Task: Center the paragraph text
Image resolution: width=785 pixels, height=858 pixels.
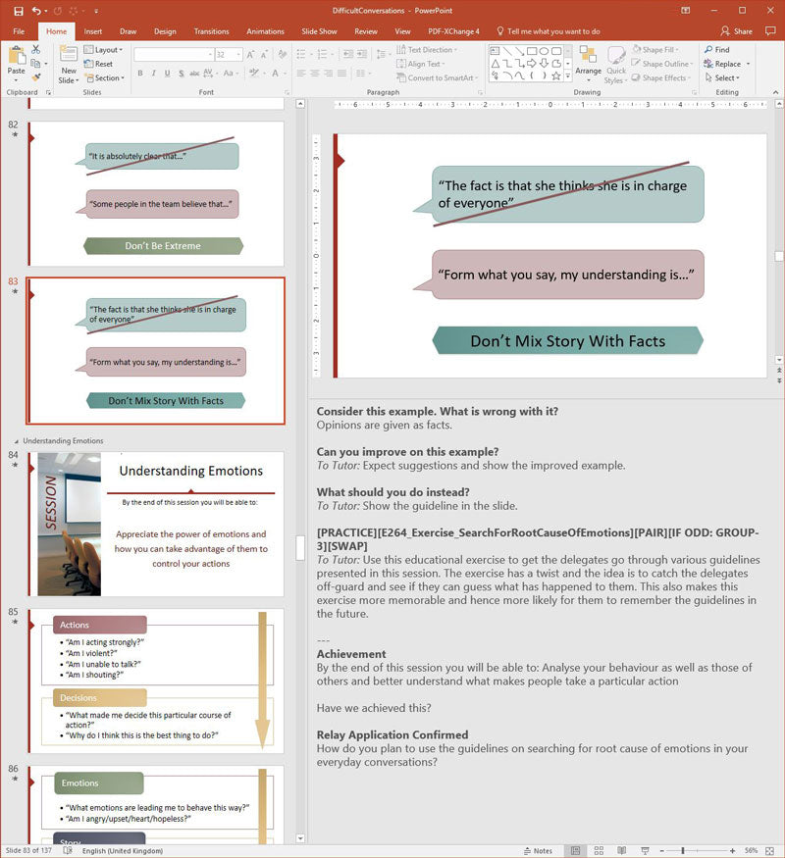Action: click(315, 73)
